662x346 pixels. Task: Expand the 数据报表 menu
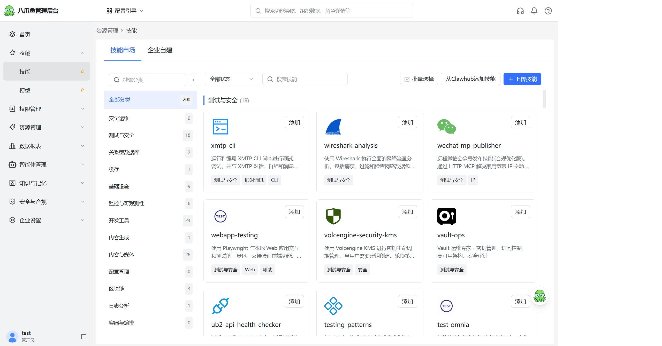point(83,146)
